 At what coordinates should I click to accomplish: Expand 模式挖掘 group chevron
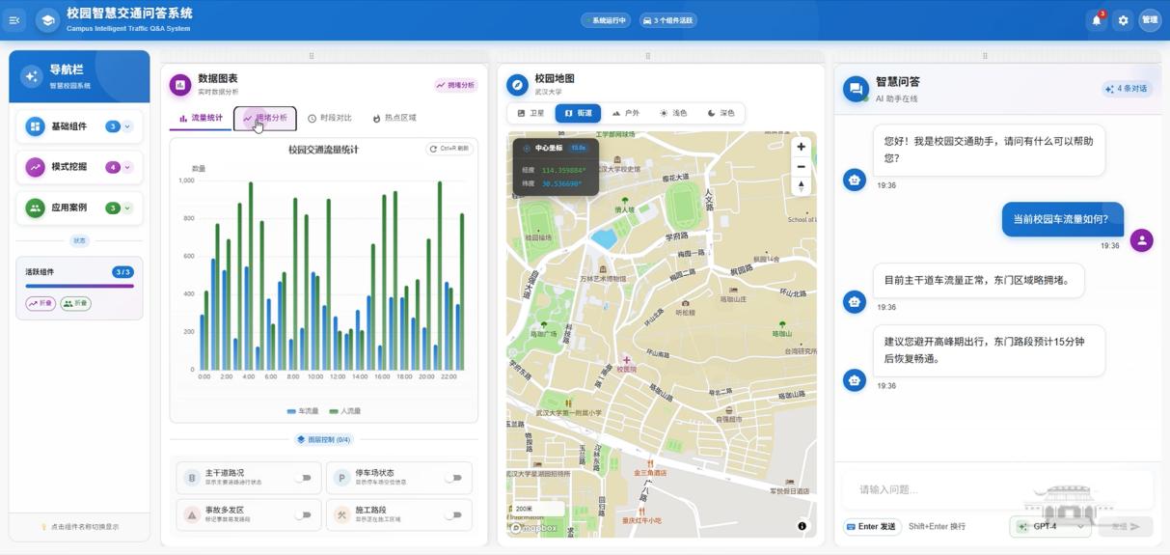tap(127, 167)
